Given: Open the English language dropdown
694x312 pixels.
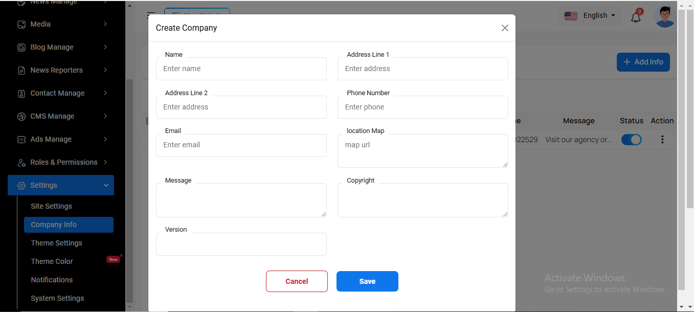Looking at the screenshot, I should tap(589, 16).
